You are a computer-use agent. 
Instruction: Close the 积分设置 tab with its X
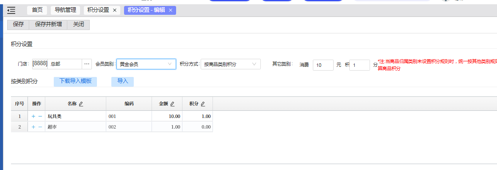click(115, 11)
